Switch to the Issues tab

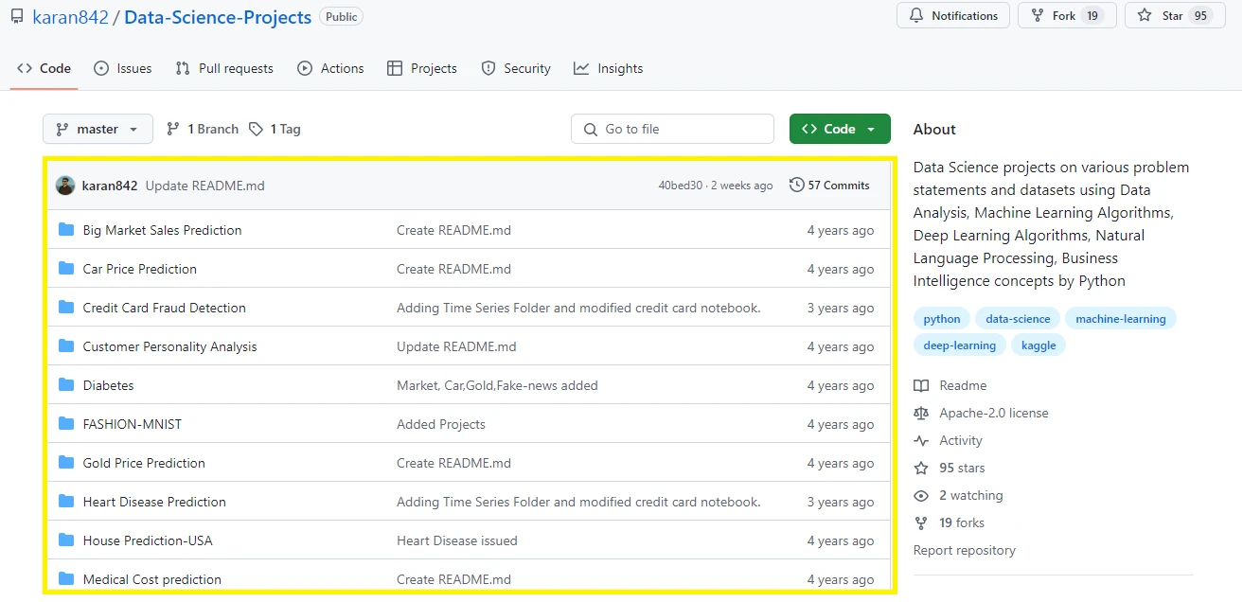(123, 68)
